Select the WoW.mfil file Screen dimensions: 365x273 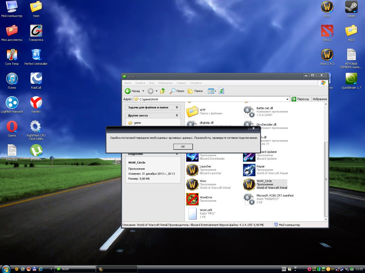(x=201, y=213)
